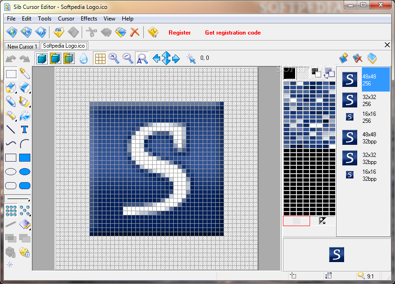Select the large dotted brush shape
The image size is (395, 284).
tap(11, 211)
